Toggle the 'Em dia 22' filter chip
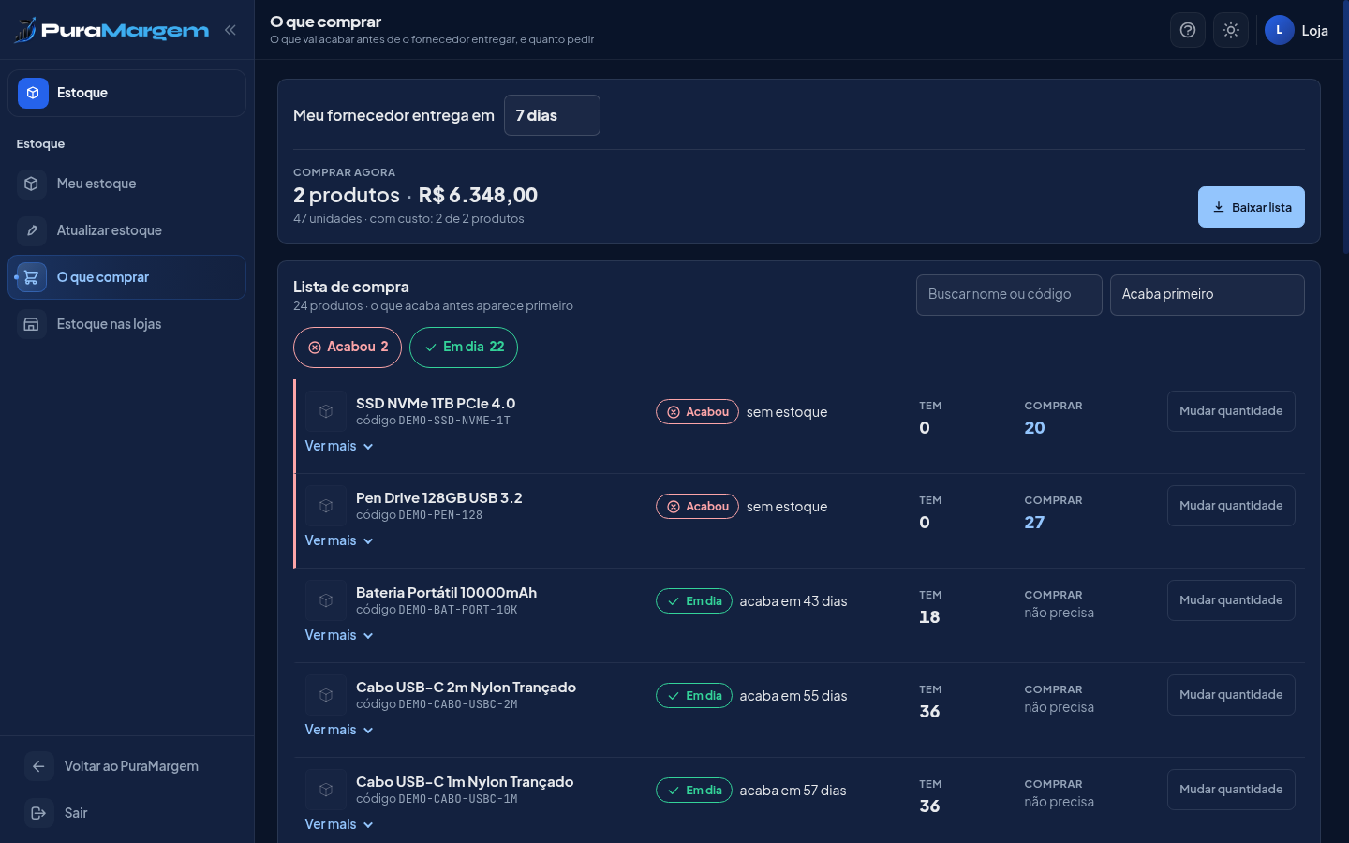Screen dimensions: 1349x843 coord(464,348)
